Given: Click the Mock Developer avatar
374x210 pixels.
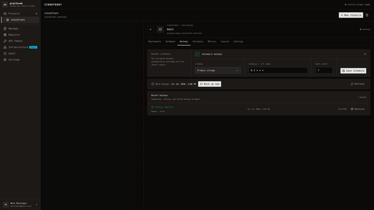Looking at the screenshot, I should coord(6,204).
